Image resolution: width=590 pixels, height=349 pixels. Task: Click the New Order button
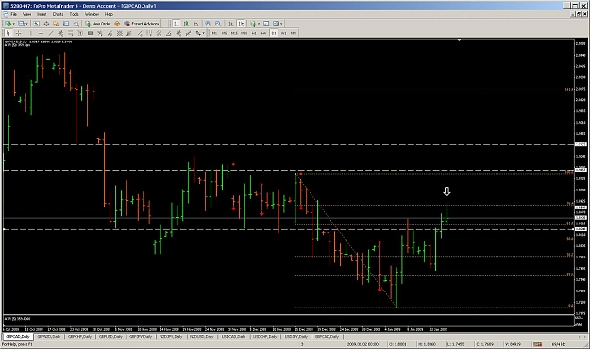pyautogui.click(x=98, y=24)
